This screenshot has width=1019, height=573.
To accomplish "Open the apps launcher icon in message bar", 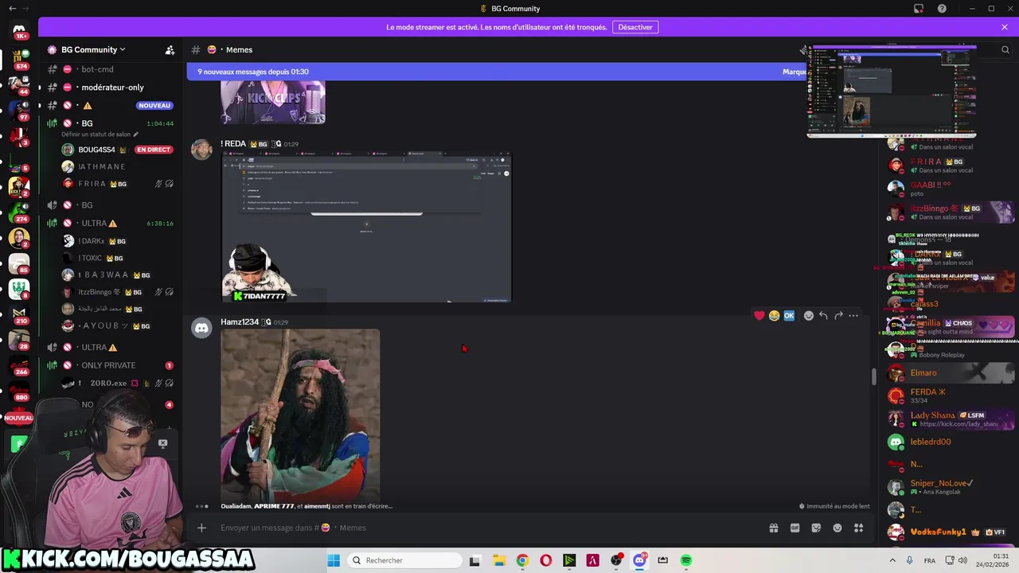I will (x=859, y=528).
